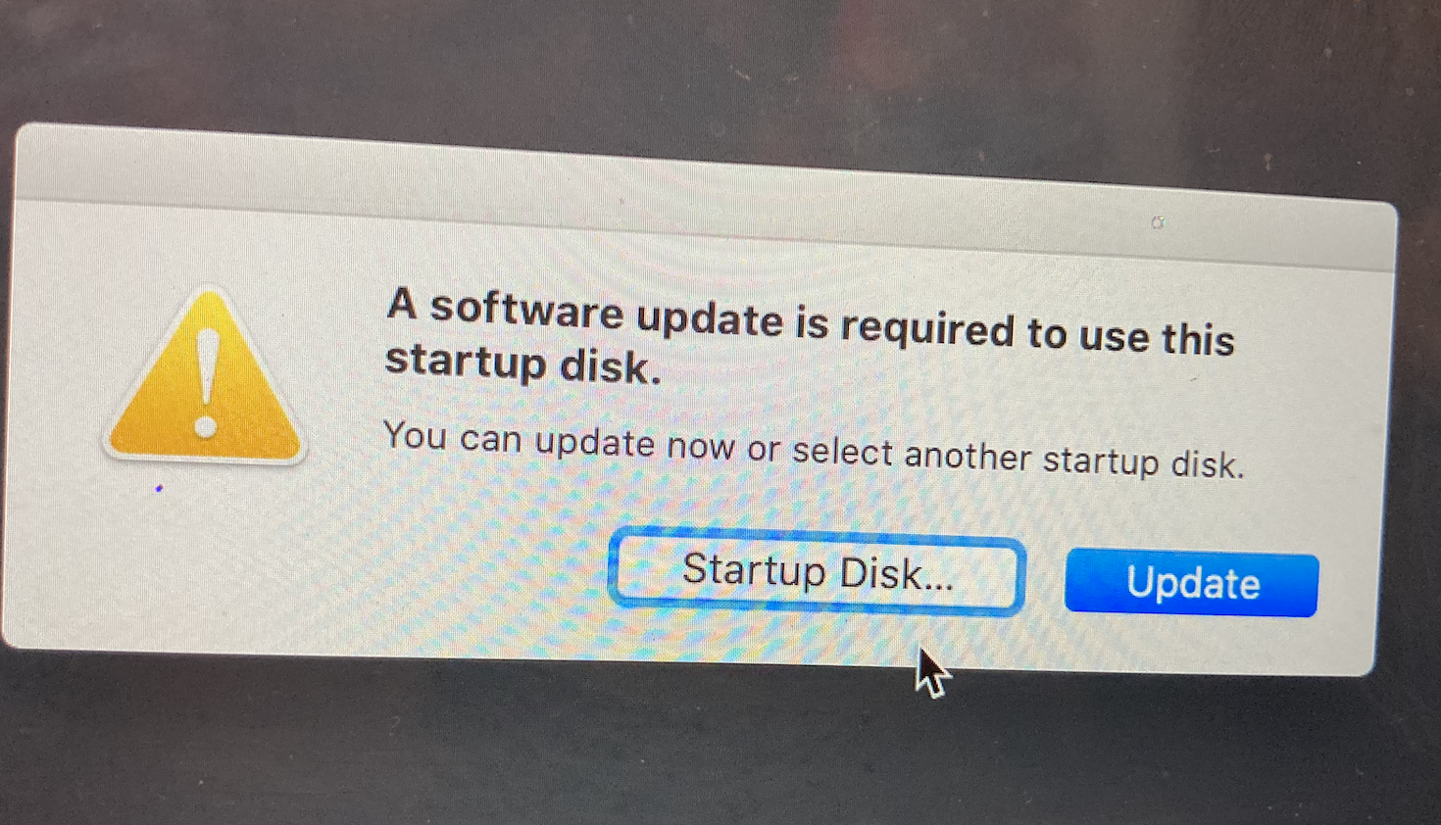1441x825 pixels.
Task: Click the bold software update required heading
Action: tap(809, 335)
